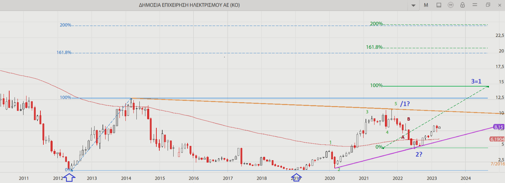Select green wave label 1 near 2020
The image size is (505, 183).
tap(330, 142)
